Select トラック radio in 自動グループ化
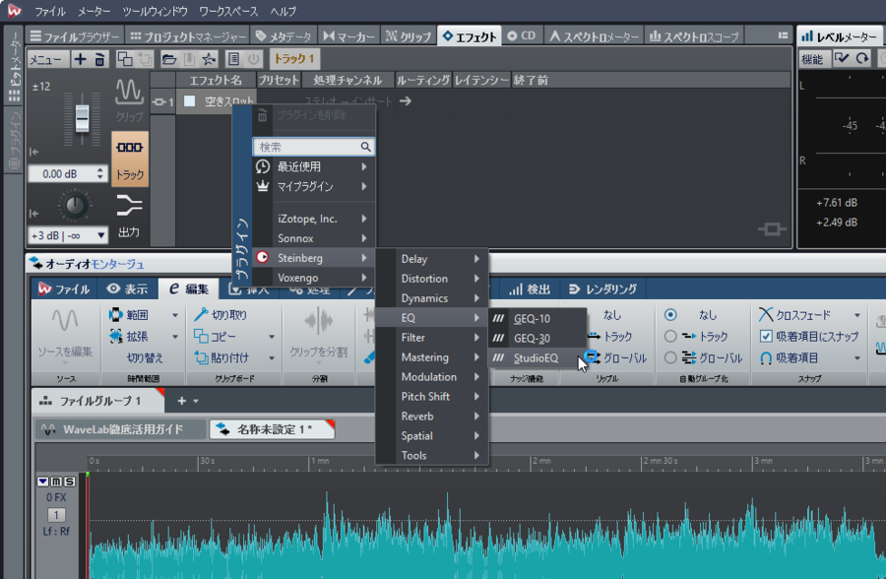Viewport: 886px width, 579px height. pos(670,337)
